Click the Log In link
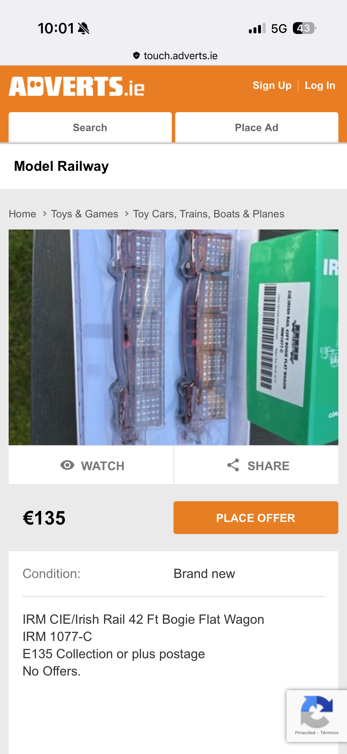 tap(320, 85)
